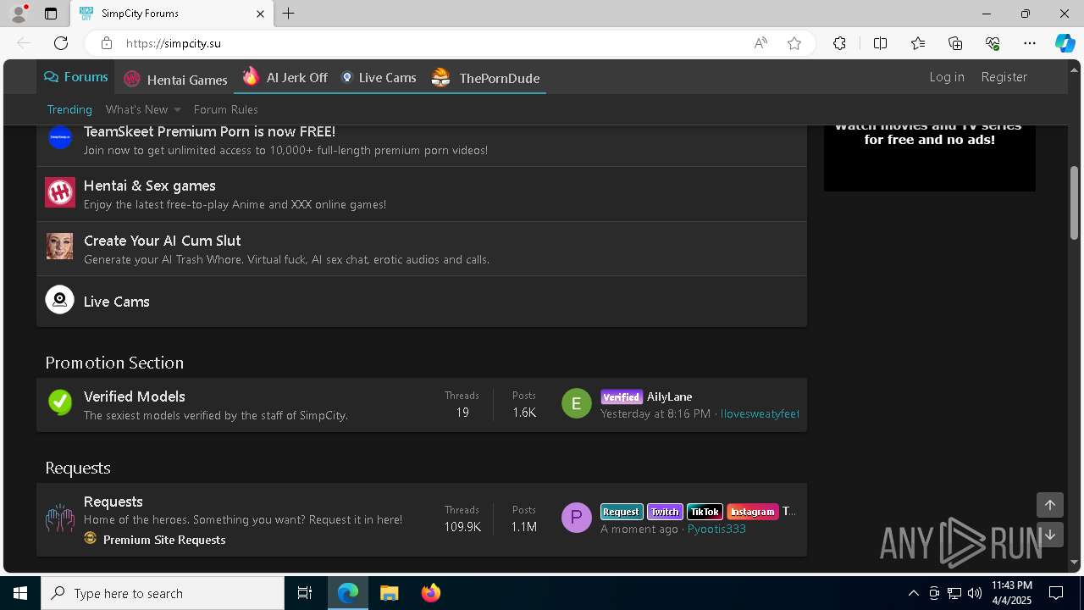Click the taskbar search box
Viewport: 1084px width, 610px height.
(x=163, y=593)
